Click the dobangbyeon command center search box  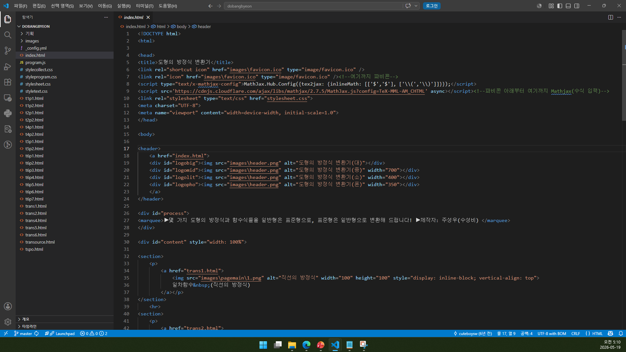click(313, 6)
